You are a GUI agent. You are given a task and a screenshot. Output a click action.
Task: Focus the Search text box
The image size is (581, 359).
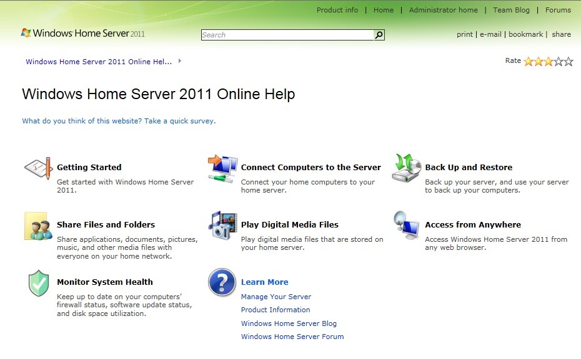(x=287, y=35)
